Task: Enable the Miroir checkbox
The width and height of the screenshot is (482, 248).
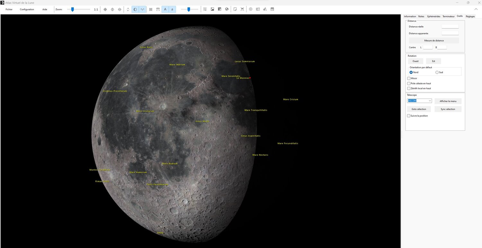Action: (409, 78)
